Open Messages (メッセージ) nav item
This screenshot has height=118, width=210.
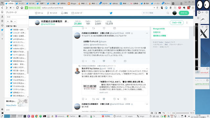click(x=77, y=13)
